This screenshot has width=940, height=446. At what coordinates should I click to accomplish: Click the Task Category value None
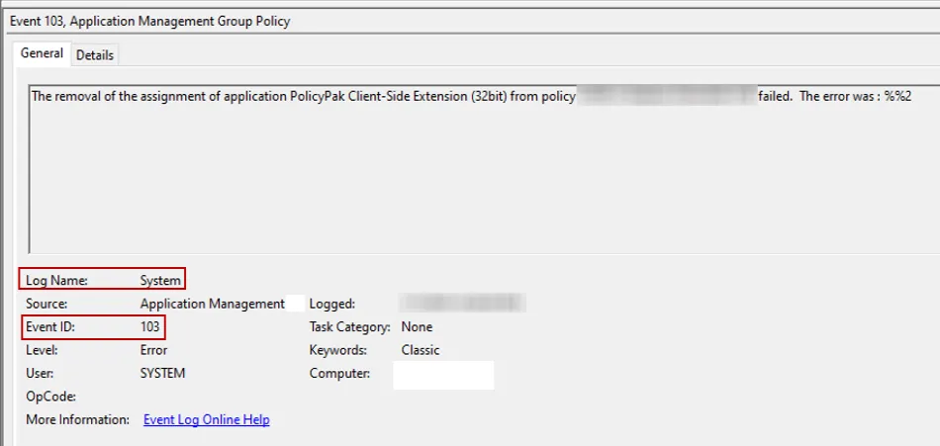417,326
